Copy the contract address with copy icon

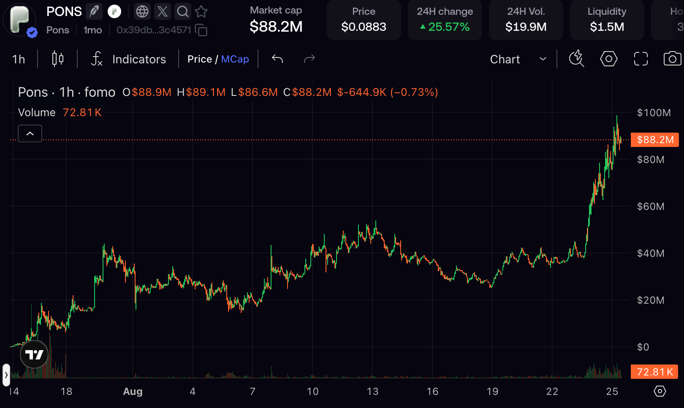201,30
